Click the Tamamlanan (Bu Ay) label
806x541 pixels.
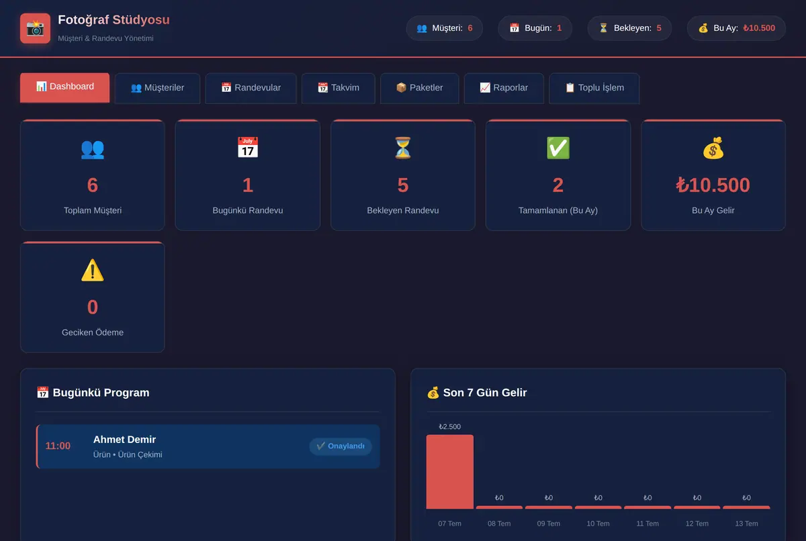(558, 210)
